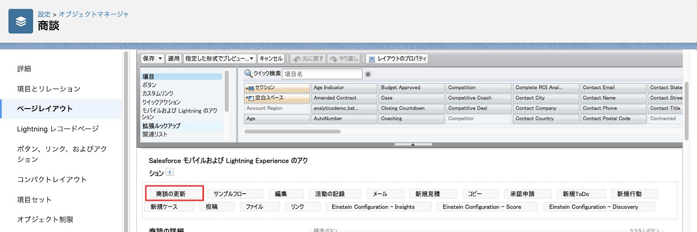The height and width of the screenshot is (232, 697).
Task: Select the 商談の更新 action
Action: point(174,194)
